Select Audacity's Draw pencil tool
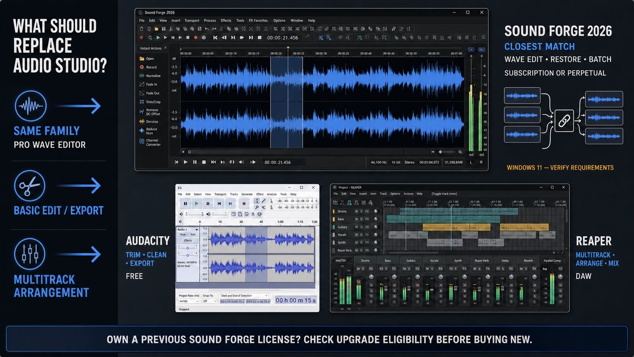The image size is (634, 357). tap(264, 201)
